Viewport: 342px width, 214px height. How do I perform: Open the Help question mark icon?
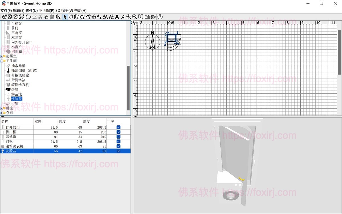coord(160,17)
